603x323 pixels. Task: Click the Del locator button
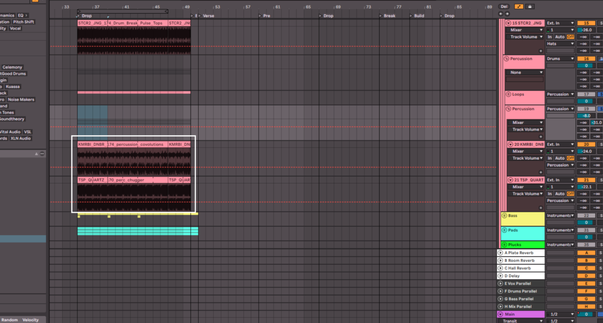504,7
